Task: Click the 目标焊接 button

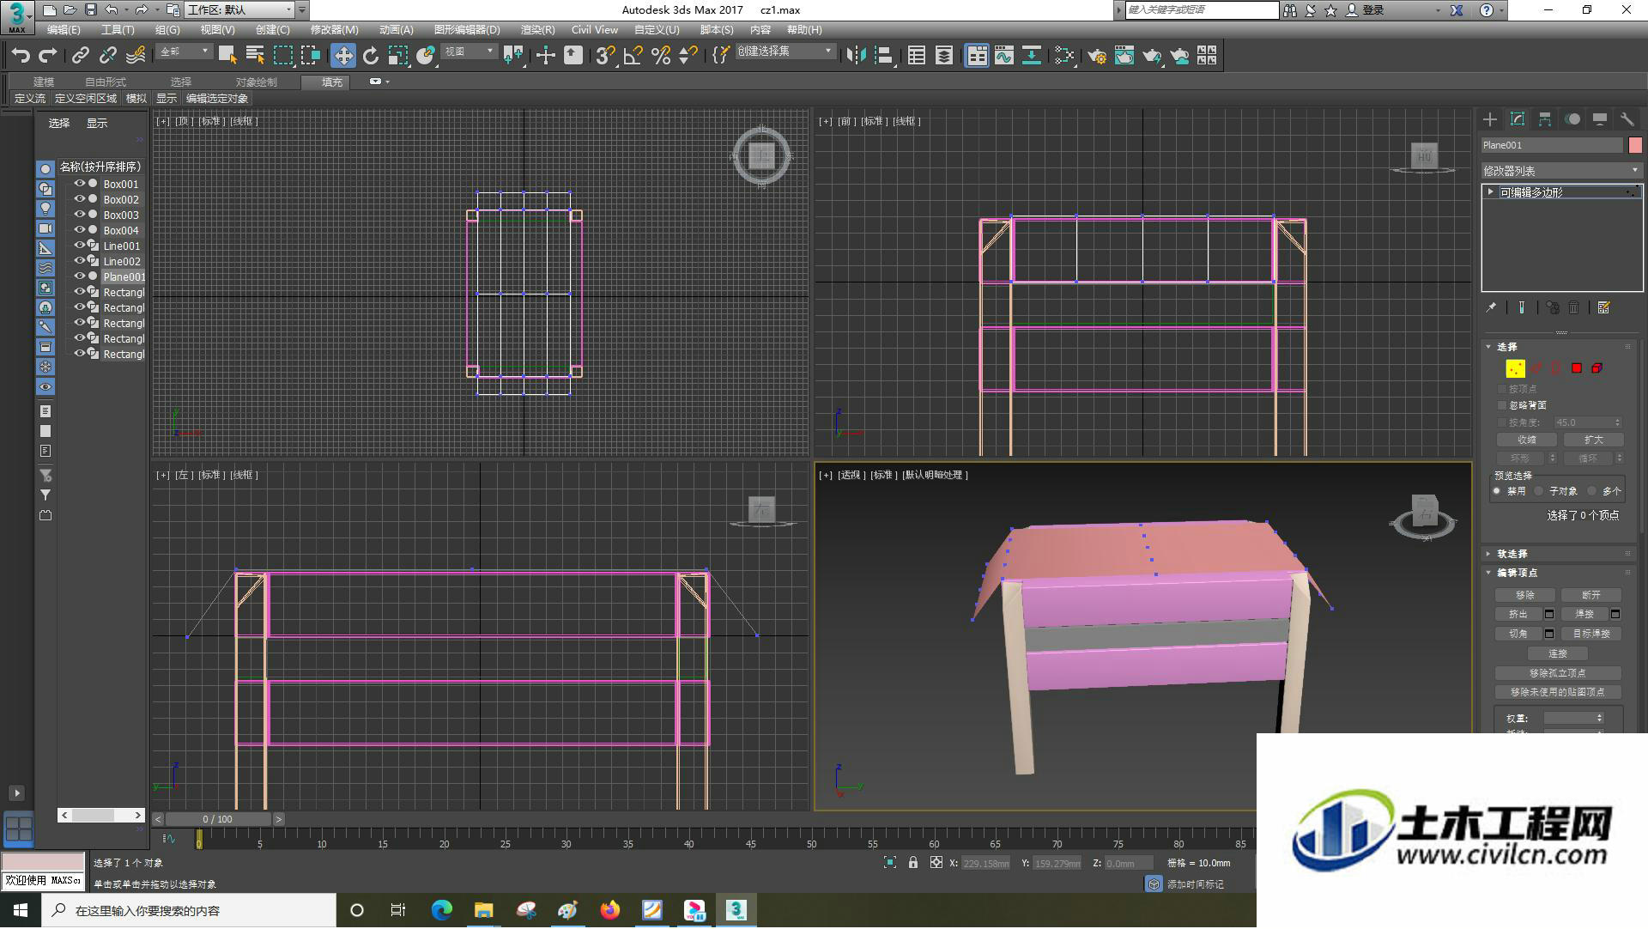Action: 1591,634
